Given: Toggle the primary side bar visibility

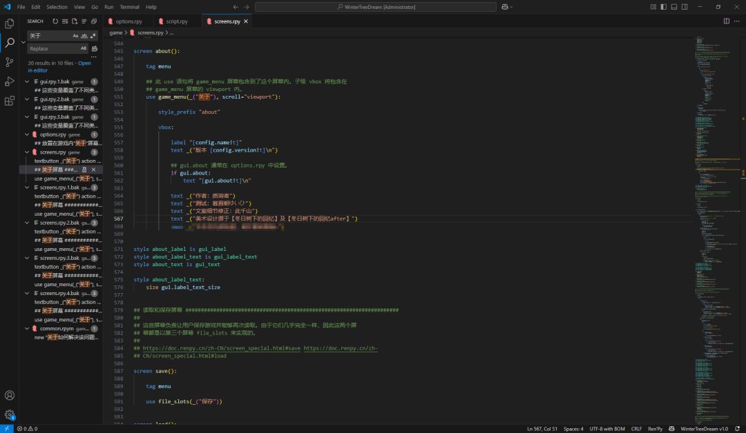Looking at the screenshot, I should coord(663,7).
